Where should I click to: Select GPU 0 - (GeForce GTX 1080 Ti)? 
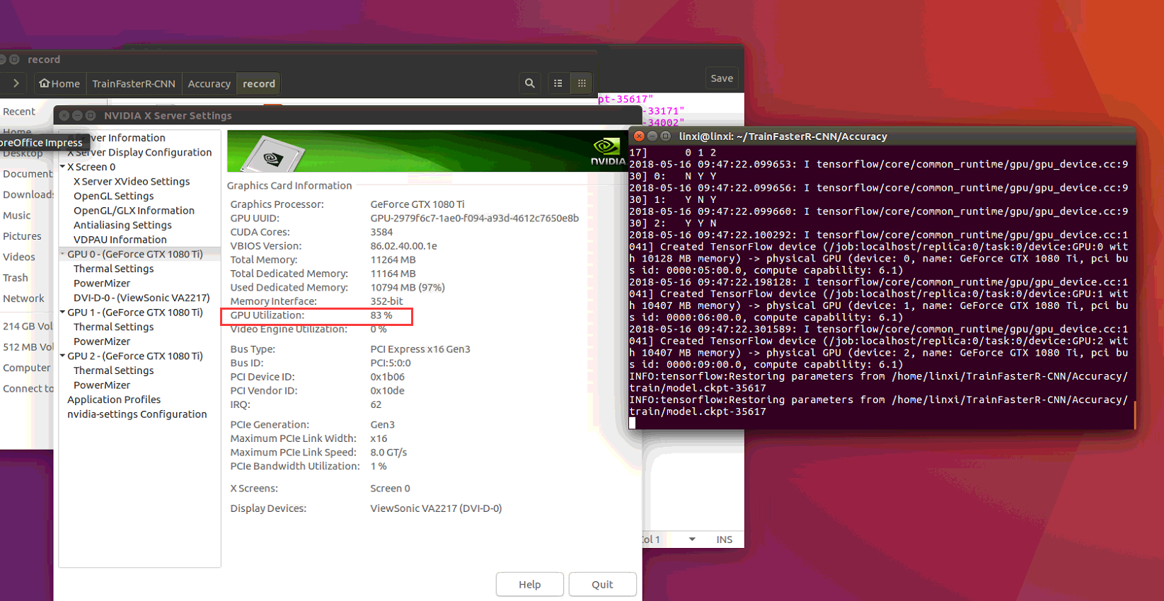[135, 254]
